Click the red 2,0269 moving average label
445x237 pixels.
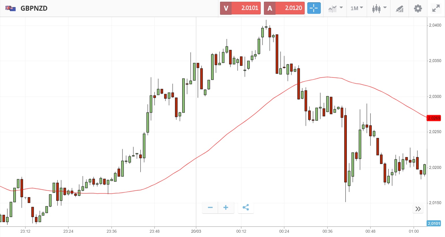click(x=434, y=118)
